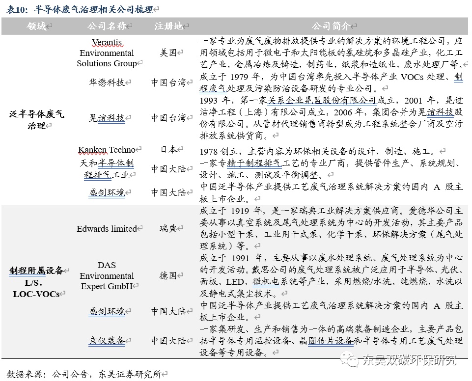The height and width of the screenshot is (381, 472).
Task: Click the description starting 成立于 1991 年
Action: [x=331, y=275]
